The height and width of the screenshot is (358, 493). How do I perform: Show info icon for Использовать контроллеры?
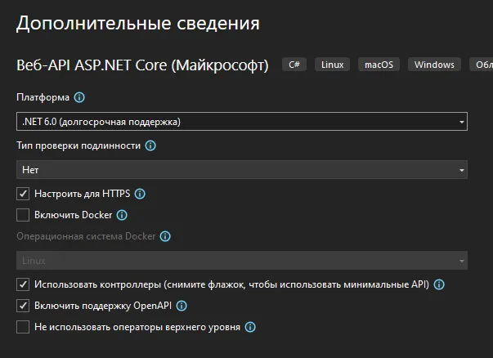(439, 284)
